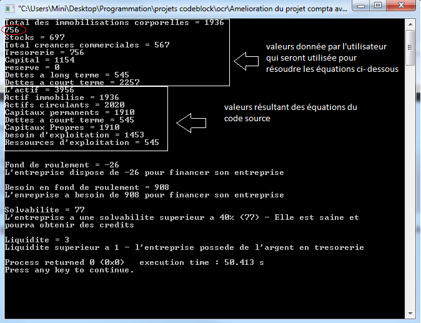Click the console window icon in title bar

pyautogui.click(x=10, y=9)
